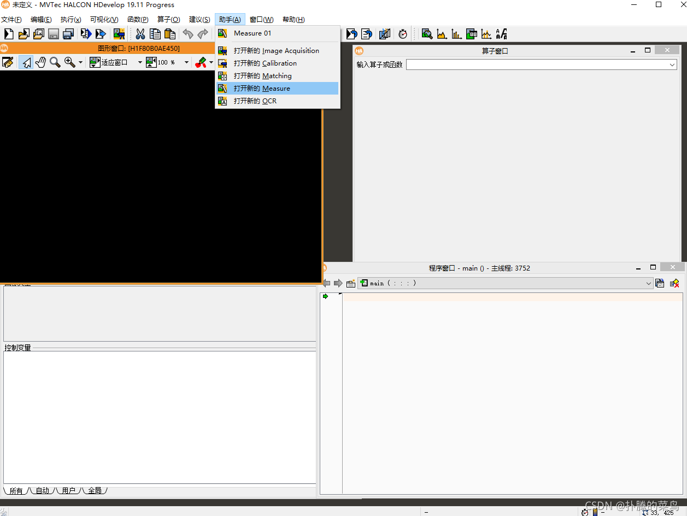Click the Save All icon
The image size is (687, 516).
pyautogui.click(x=68, y=34)
